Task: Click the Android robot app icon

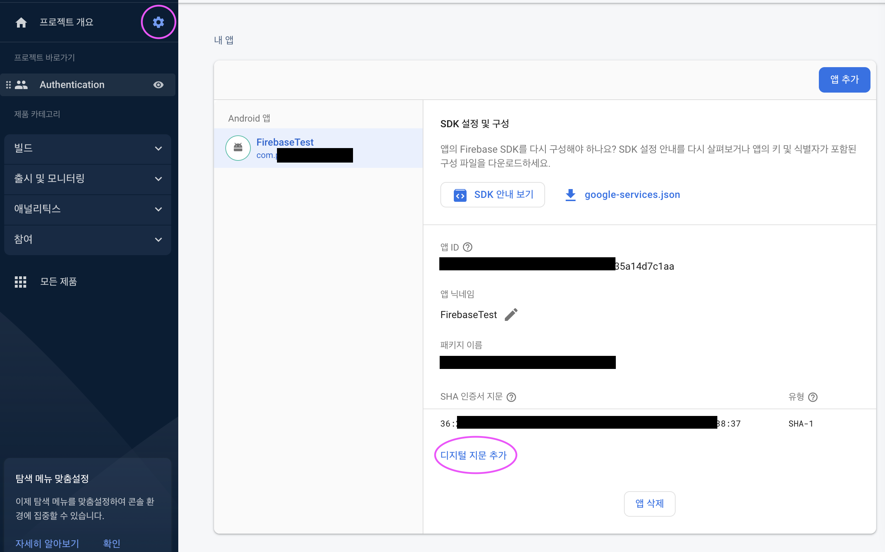Action: click(x=238, y=148)
